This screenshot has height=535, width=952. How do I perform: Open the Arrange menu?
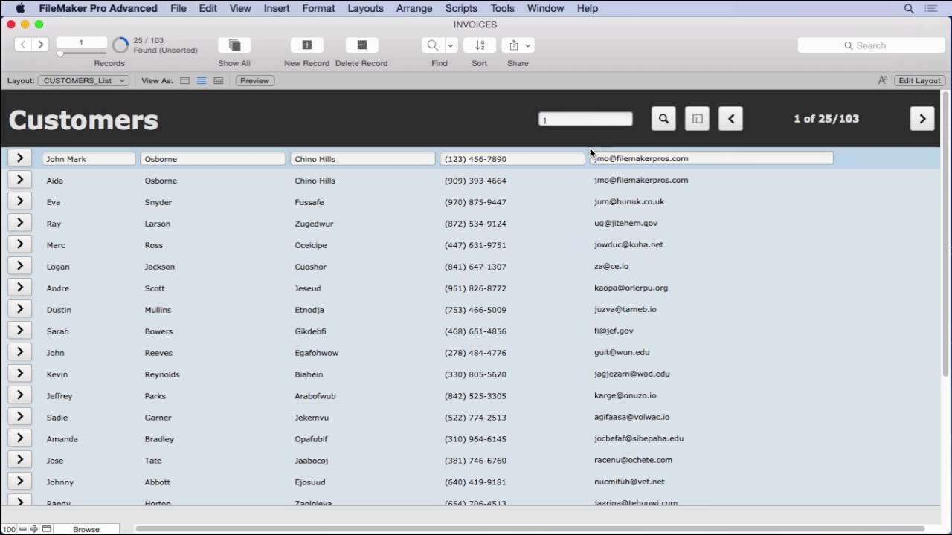click(x=414, y=8)
